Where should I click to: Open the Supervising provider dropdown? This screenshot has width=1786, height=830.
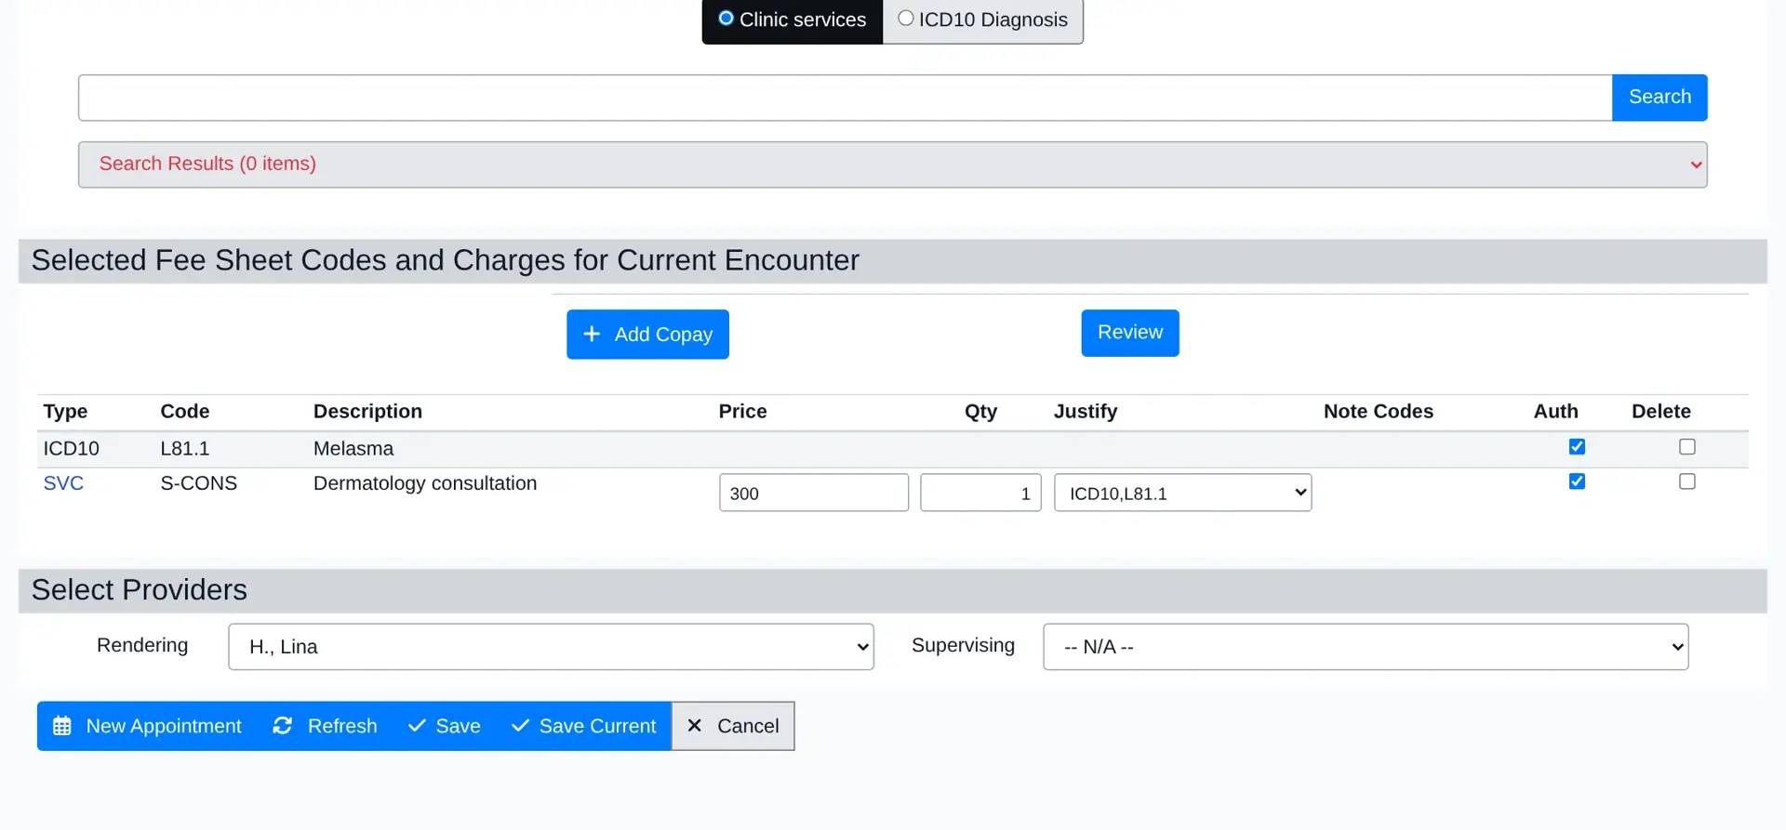(x=1366, y=647)
